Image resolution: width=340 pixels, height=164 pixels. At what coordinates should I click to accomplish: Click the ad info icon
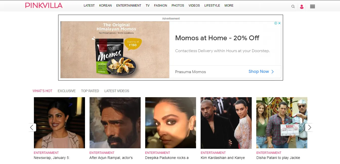coord(276,23)
